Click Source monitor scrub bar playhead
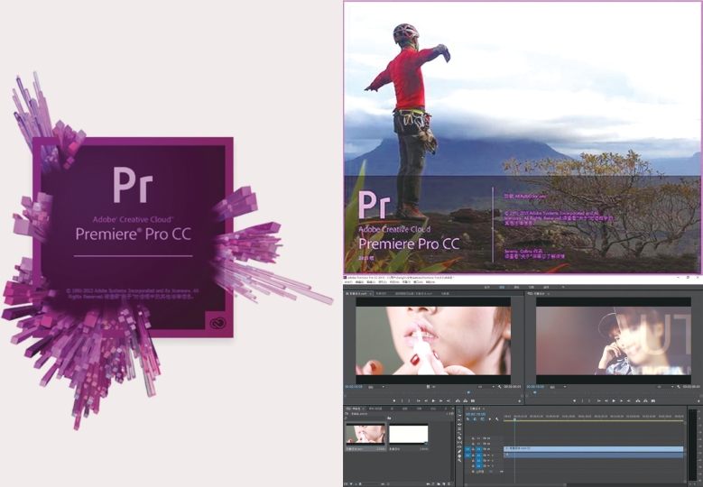The height and width of the screenshot is (487, 703). coord(468,392)
